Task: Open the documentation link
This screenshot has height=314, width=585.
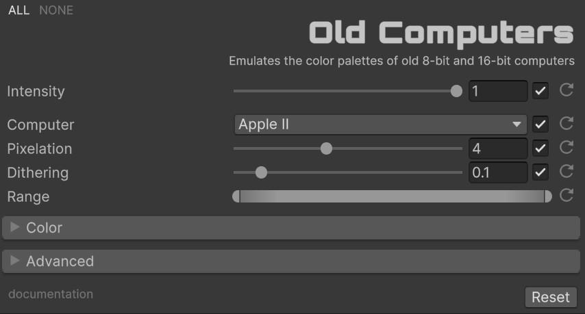Action: 51,294
